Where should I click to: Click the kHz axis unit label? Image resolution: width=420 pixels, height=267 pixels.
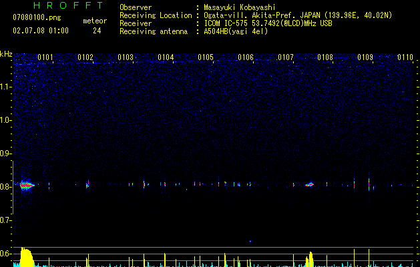click(x=6, y=54)
